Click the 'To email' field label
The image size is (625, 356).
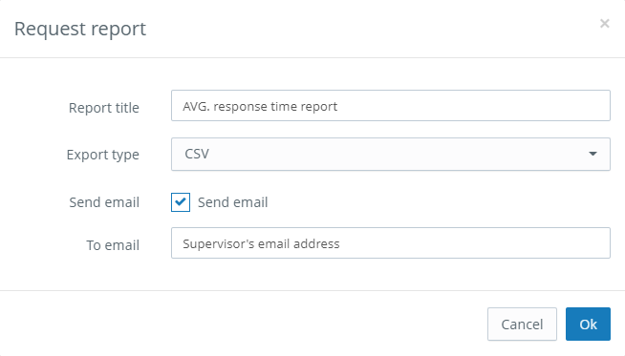(x=113, y=245)
